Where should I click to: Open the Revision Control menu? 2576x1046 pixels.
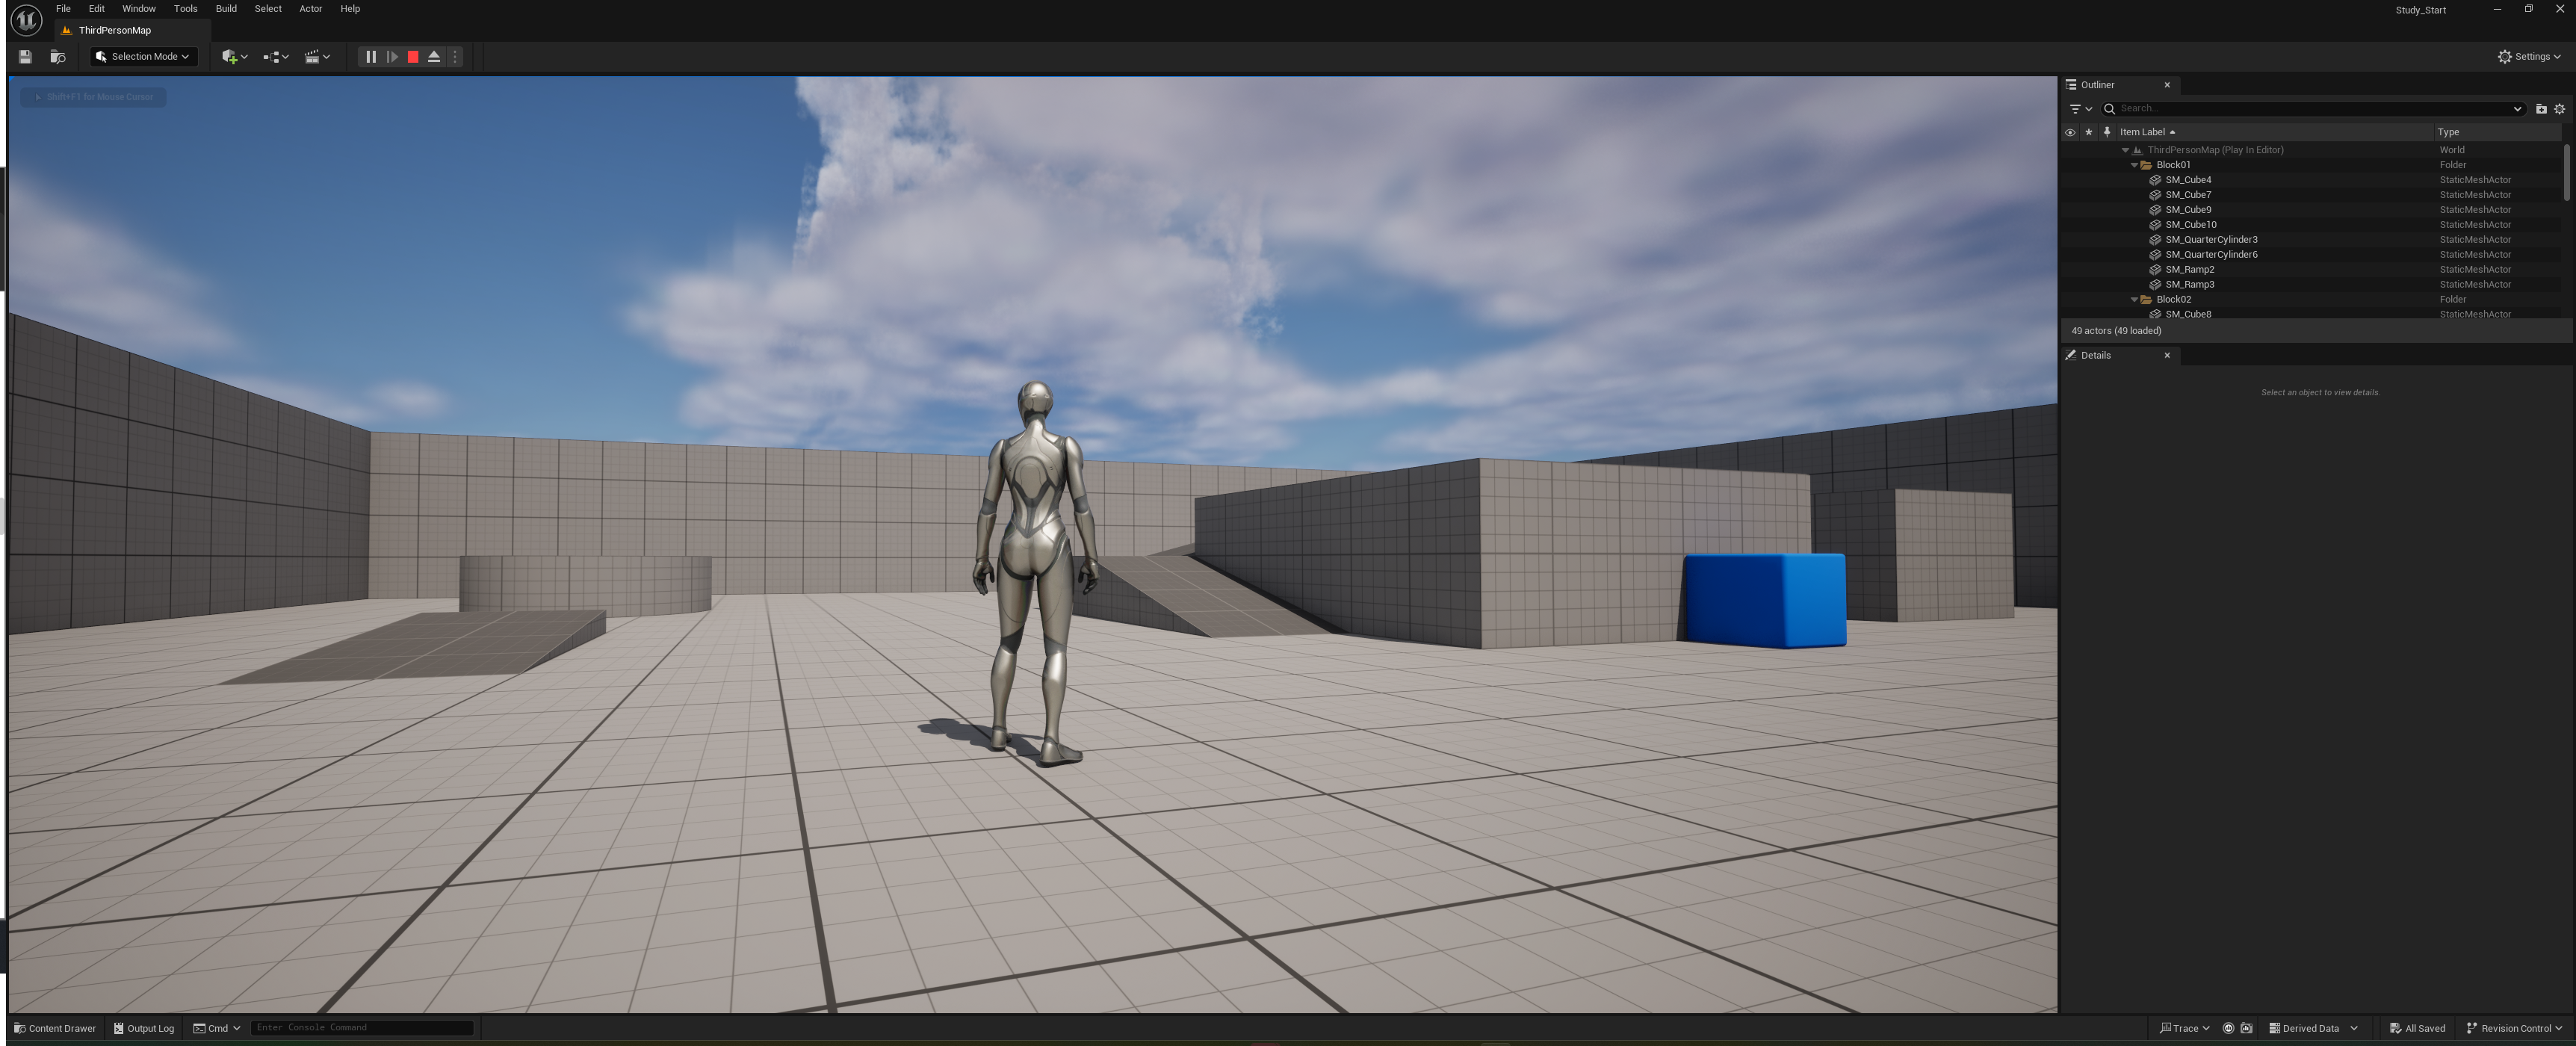click(2513, 1028)
